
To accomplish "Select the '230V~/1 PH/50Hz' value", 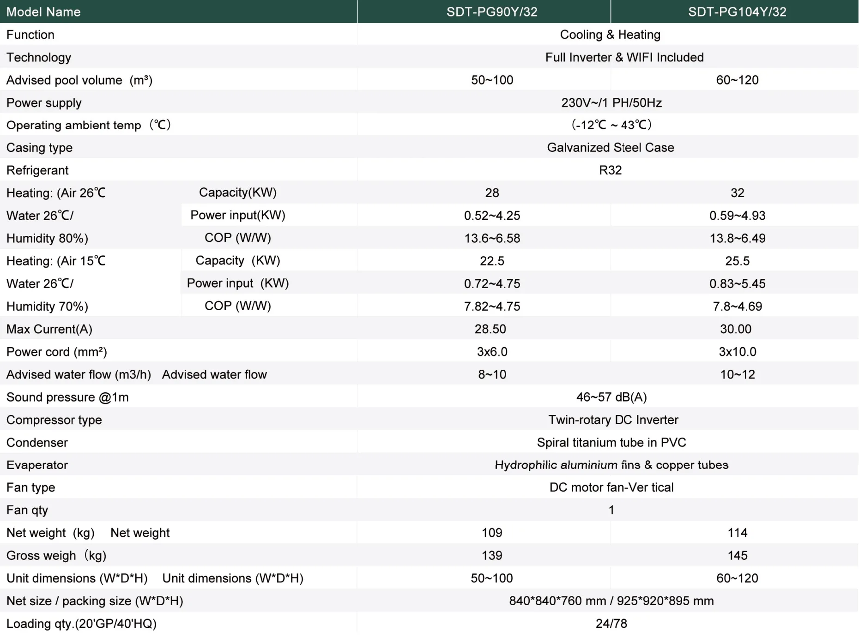I will click(x=611, y=102).
